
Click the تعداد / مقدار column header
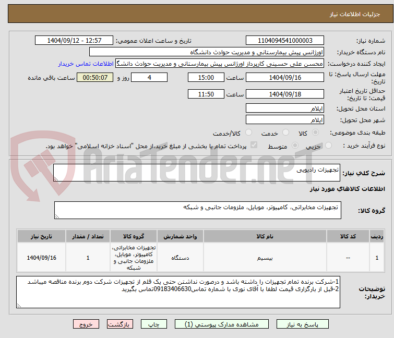(x=88, y=236)
